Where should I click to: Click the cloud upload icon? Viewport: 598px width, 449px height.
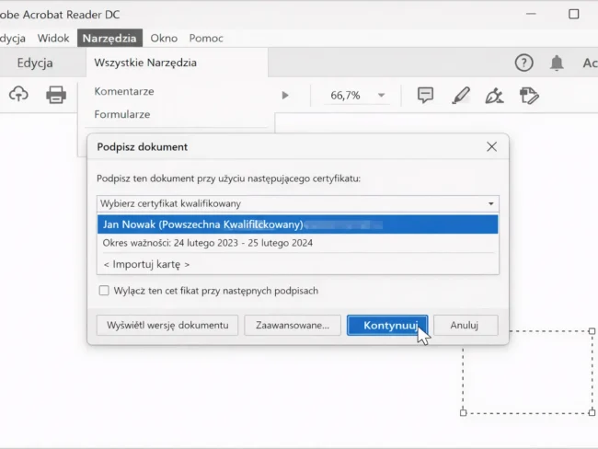[x=18, y=94]
